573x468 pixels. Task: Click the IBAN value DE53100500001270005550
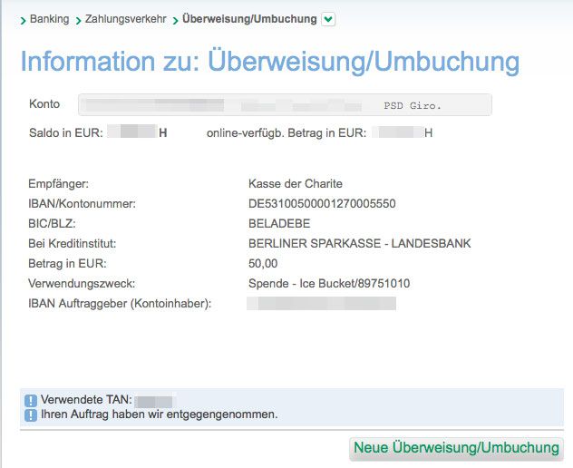pos(322,204)
